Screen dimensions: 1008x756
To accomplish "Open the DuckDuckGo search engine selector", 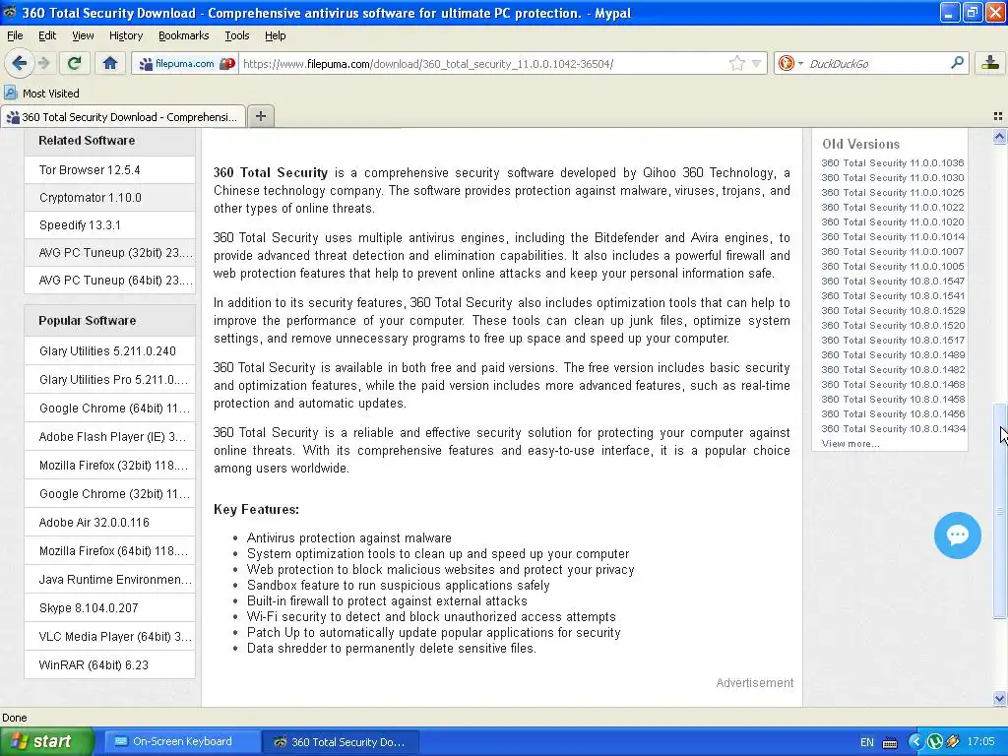I will (x=789, y=63).
